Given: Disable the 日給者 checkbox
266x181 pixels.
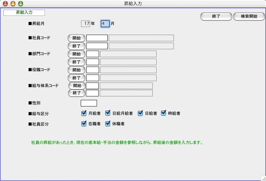Looking at the screenshot, I should tap(140, 113).
